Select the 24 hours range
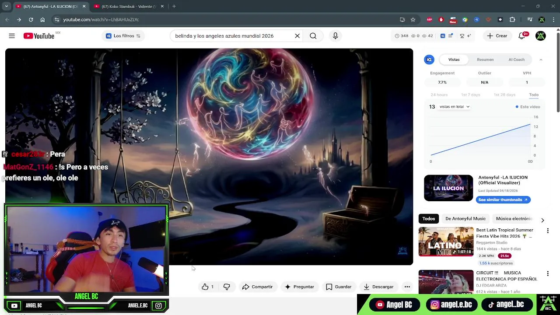The image size is (560, 315). pos(439,95)
